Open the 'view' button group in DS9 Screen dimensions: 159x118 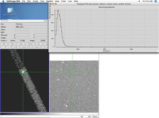click(x=21, y=44)
